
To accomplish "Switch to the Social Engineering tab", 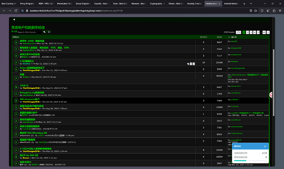I will coord(83,4).
